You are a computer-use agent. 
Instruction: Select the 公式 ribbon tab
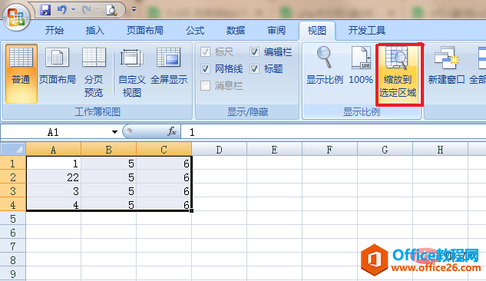tap(195, 31)
